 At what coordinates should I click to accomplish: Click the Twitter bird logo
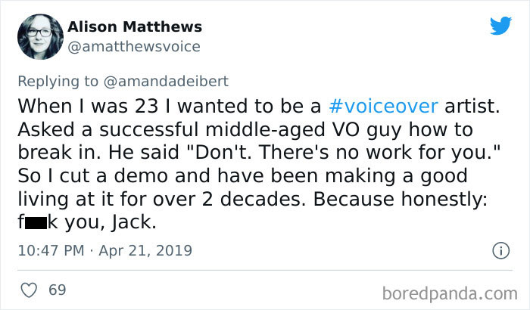point(500,26)
